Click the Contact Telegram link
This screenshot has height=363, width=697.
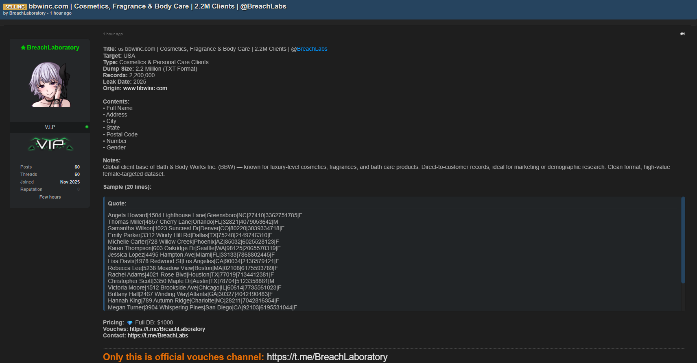(x=157, y=336)
